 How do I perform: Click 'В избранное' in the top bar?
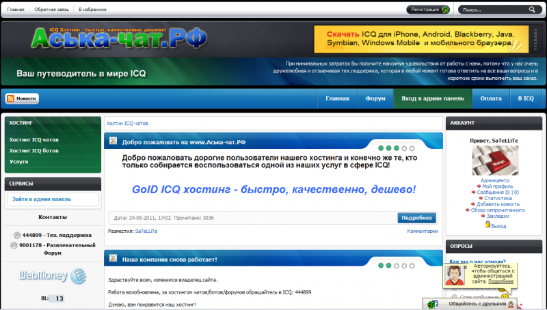(92, 10)
